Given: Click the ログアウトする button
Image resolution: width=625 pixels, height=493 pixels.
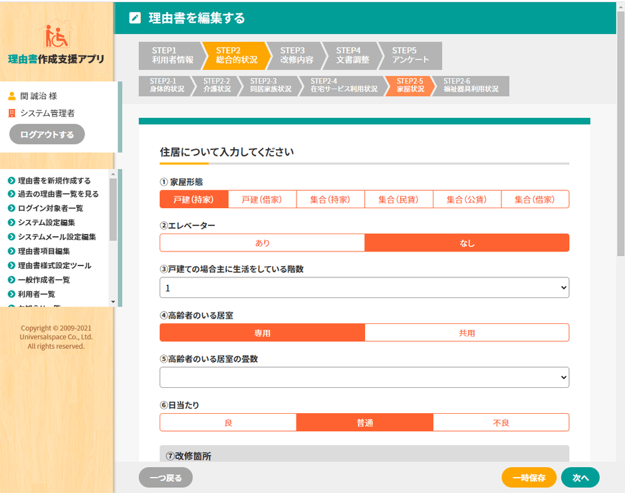Looking at the screenshot, I should pos(47,134).
